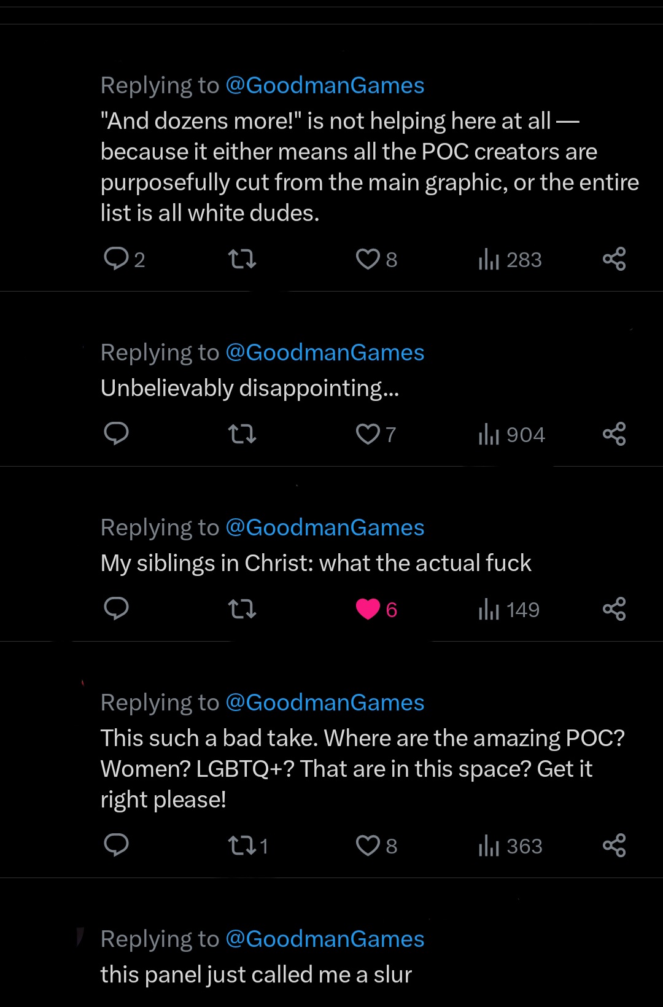Reply to the "Unbelievably disappointing" tweet
This screenshot has height=1007, width=663.
(x=116, y=434)
